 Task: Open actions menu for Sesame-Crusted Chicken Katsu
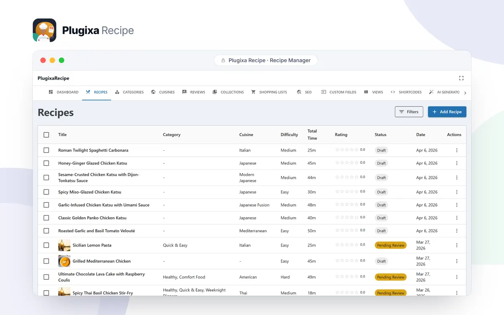pyautogui.click(x=457, y=178)
